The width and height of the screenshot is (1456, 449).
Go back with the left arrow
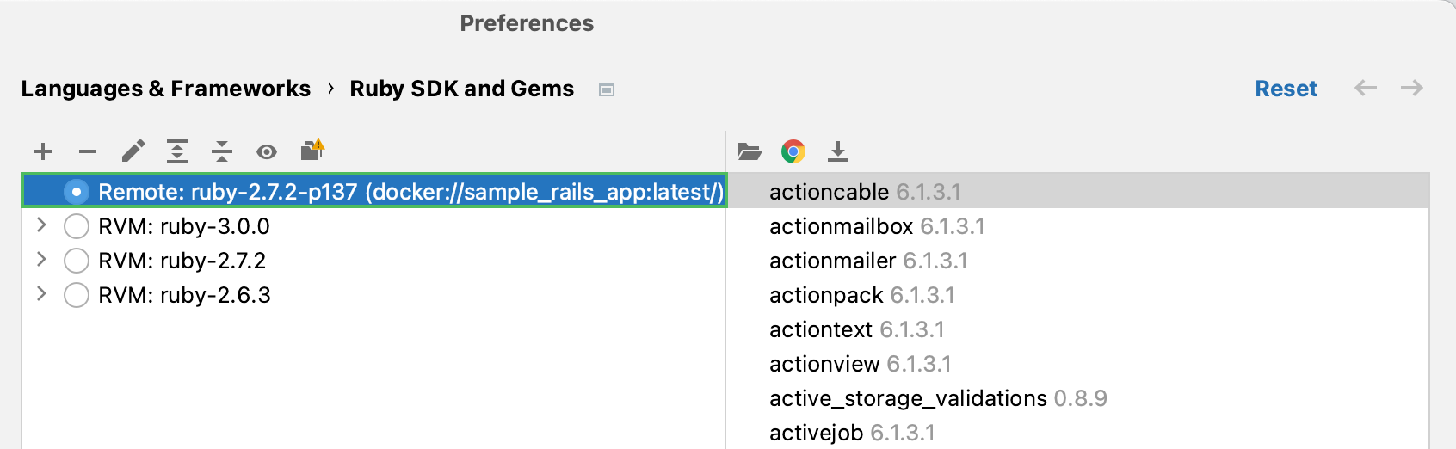click(x=1366, y=88)
